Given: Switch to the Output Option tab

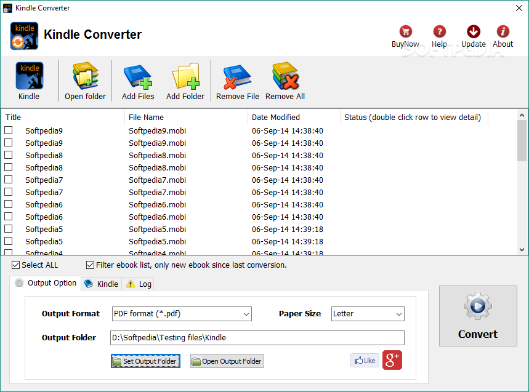Looking at the screenshot, I should 46,283.
